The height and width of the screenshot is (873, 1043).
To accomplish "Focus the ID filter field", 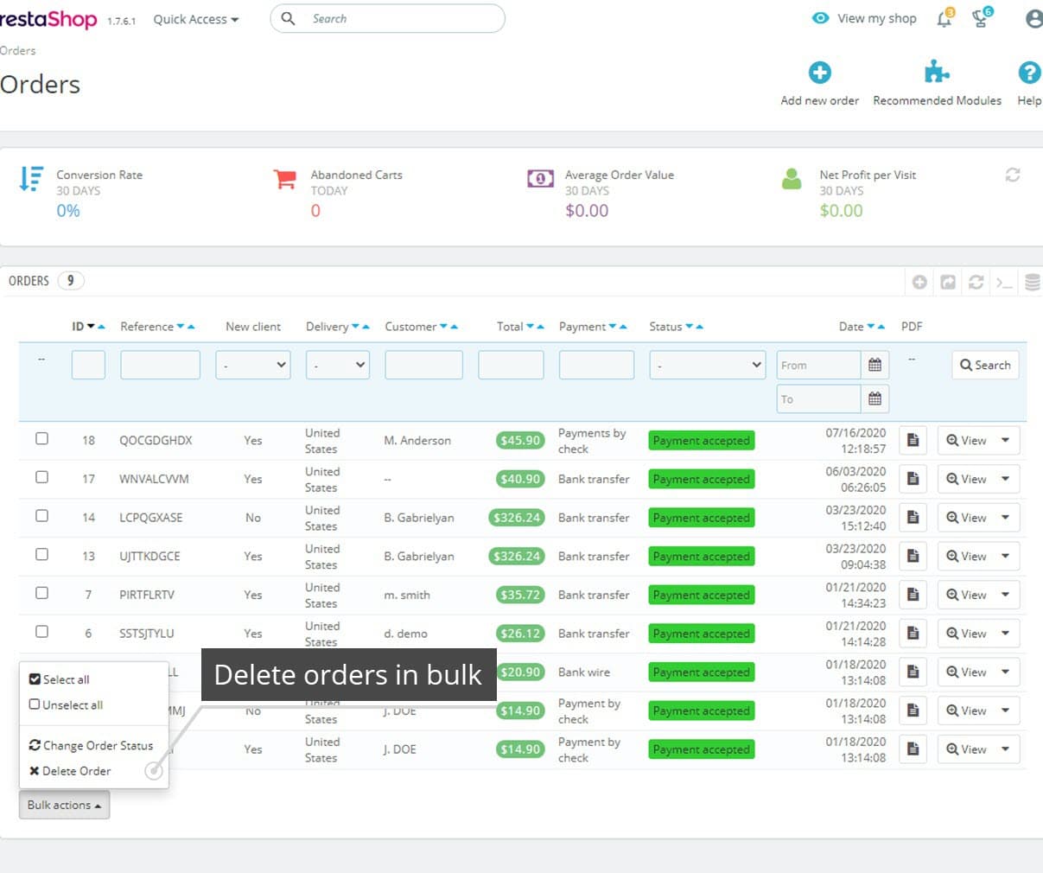I will point(88,365).
